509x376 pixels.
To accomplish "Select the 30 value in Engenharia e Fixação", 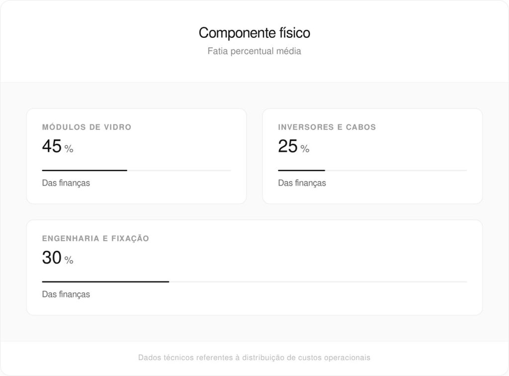I will coord(52,258).
